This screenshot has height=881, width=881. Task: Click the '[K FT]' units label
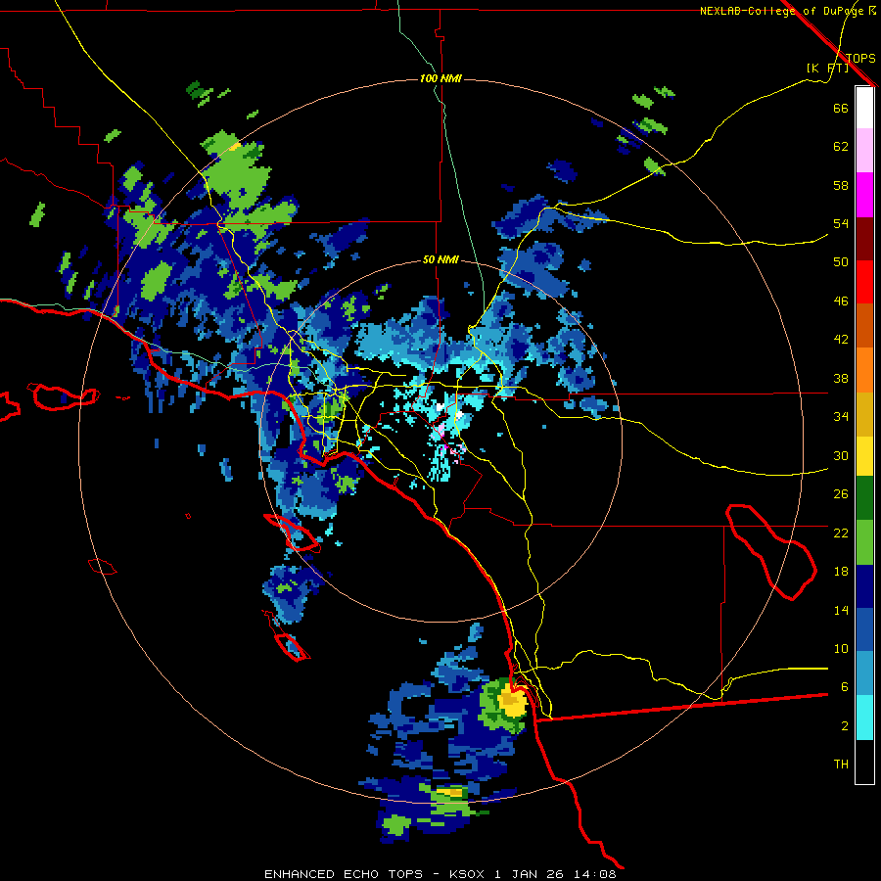pyautogui.click(x=827, y=68)
